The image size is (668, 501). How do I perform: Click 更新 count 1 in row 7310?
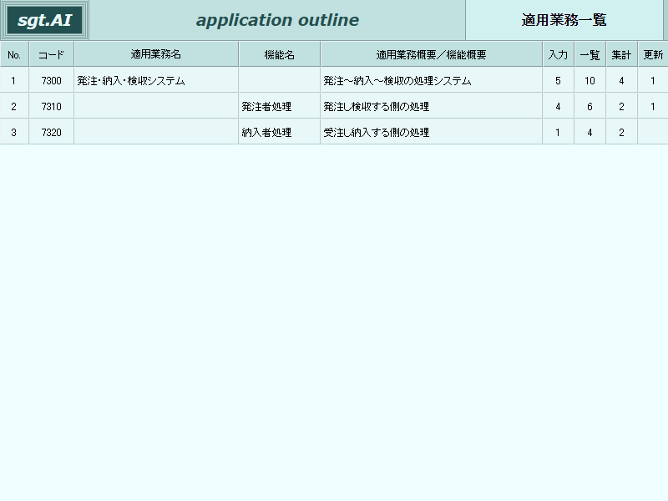click(653, 107)
